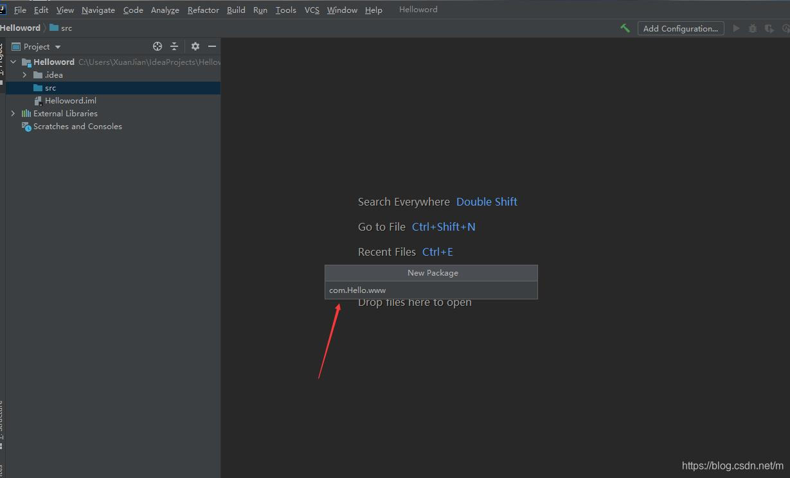This screenshot has width=790, height=478.
Task: Open the Tools menu
Action: pyautogui.click(x=286, y=10)
